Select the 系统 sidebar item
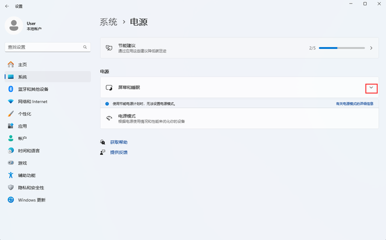The height and width of the screenshot is (240, 386). (48, 77)
